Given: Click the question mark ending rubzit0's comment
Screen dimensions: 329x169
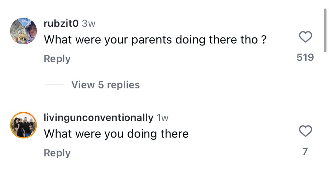Looking at the screenshot, I should pos(263,40).
